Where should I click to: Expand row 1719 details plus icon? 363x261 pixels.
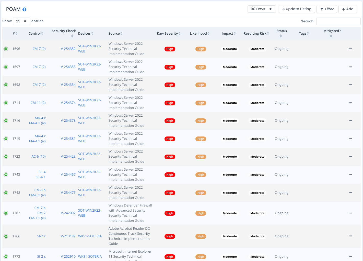click(x=6, y=139)
